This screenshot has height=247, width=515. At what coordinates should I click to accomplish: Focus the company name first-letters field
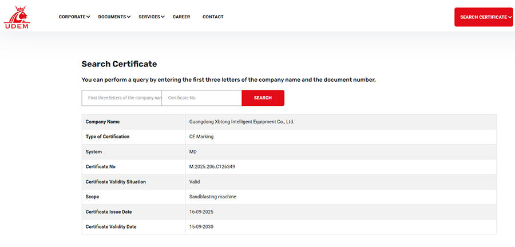point(122,98)
